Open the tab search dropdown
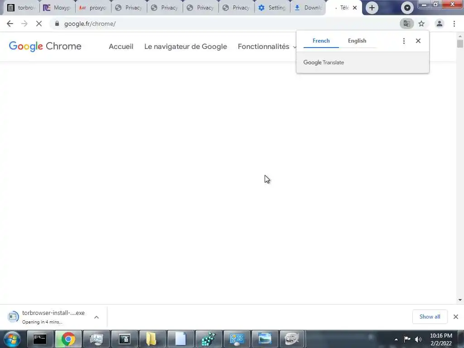This screenshot has height=348, width=464. [407, 8]
